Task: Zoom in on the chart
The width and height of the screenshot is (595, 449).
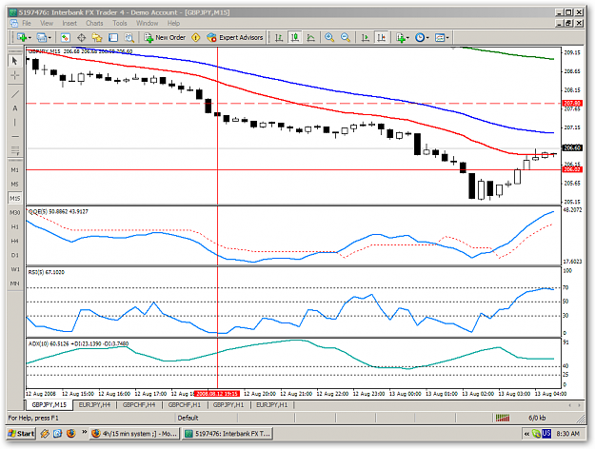Action: pos(329,37)
